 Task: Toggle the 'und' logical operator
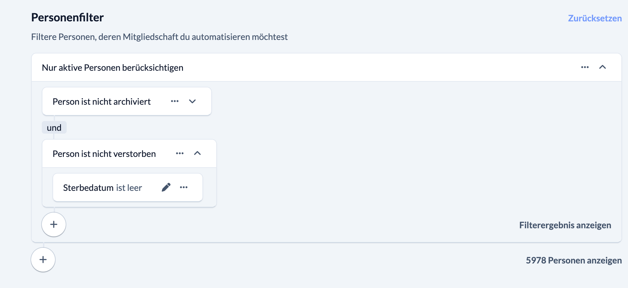click(54, 128)
